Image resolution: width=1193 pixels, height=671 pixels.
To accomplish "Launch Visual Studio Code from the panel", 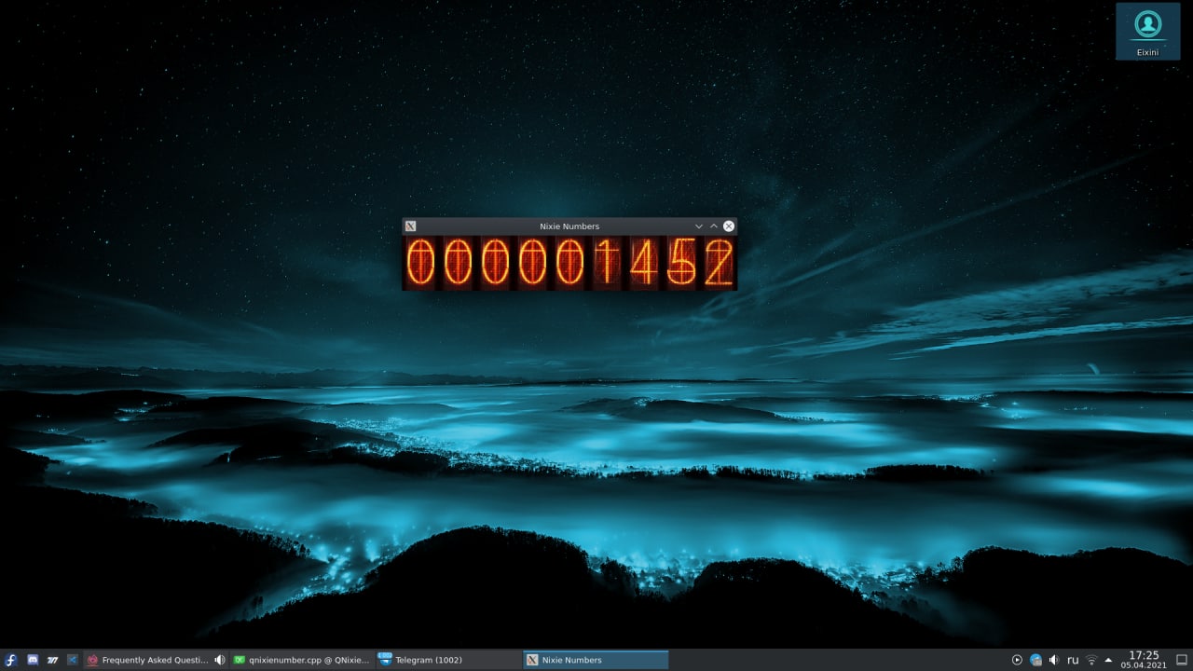I will (72, 660).
